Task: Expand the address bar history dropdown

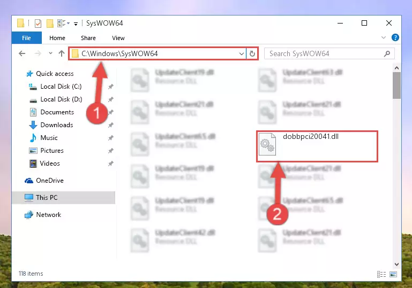Action: [242, 54]
